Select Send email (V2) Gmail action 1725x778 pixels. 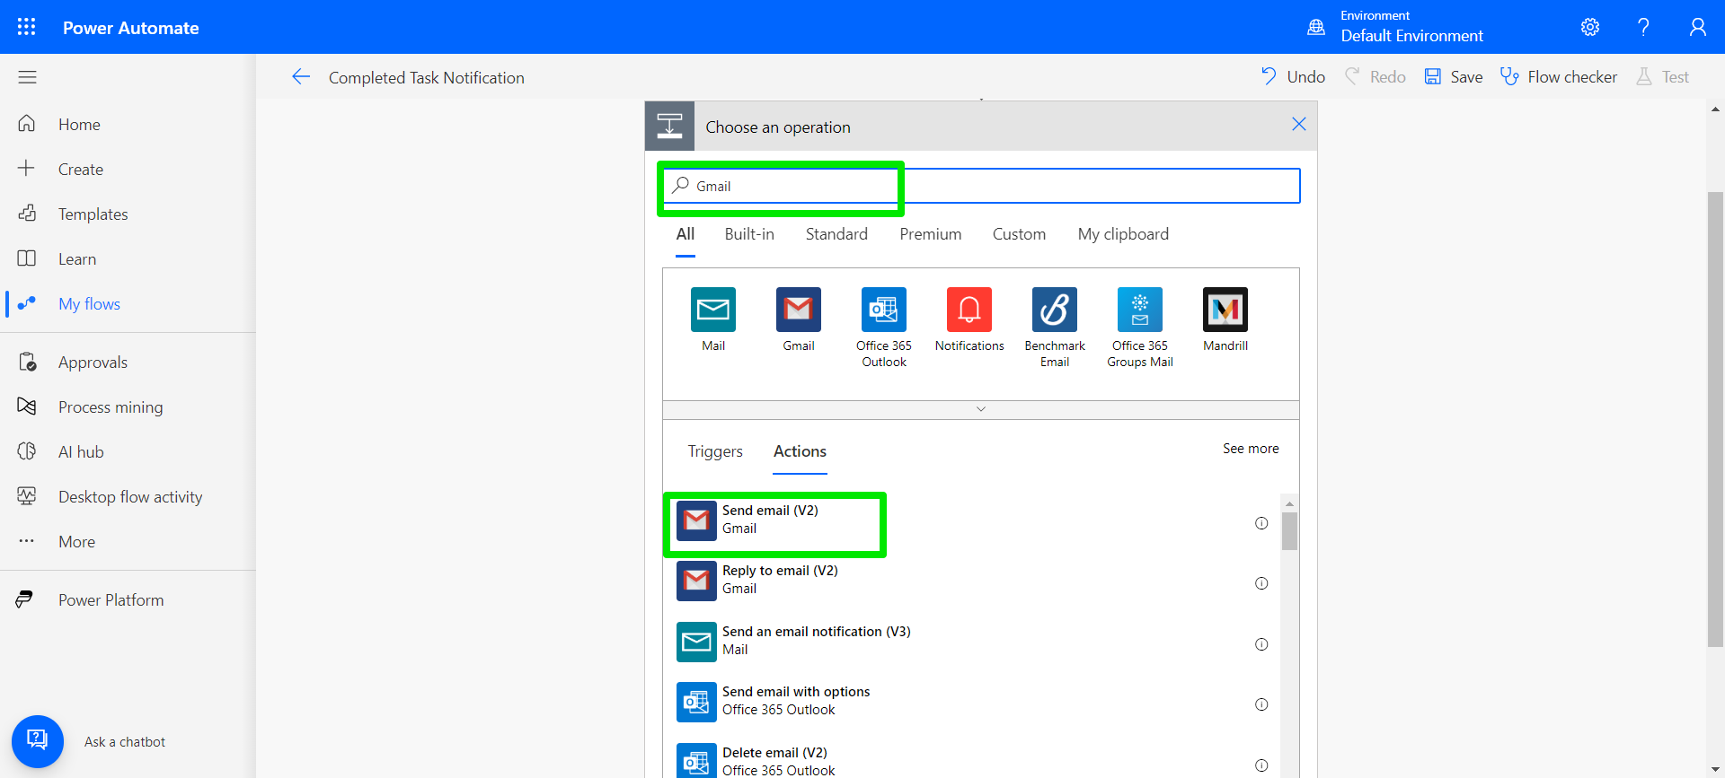(972, 520)
